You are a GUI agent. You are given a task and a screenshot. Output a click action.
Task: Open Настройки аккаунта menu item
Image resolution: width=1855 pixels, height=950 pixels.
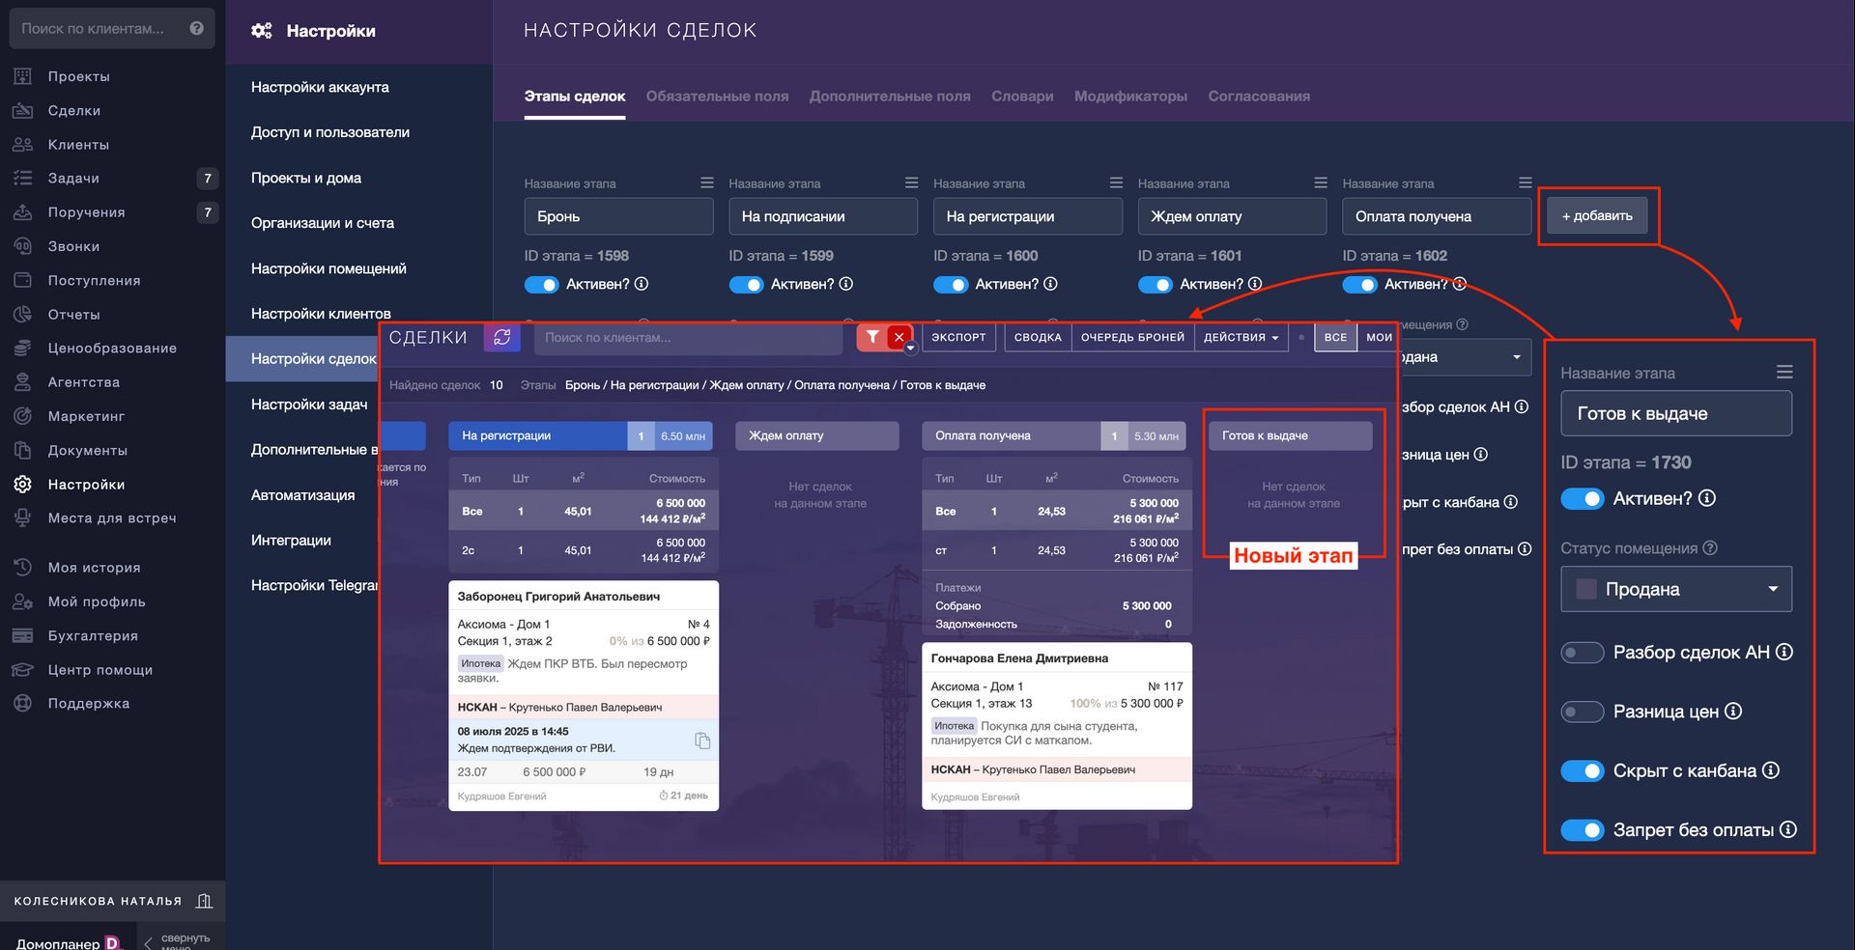pos(320,87)
